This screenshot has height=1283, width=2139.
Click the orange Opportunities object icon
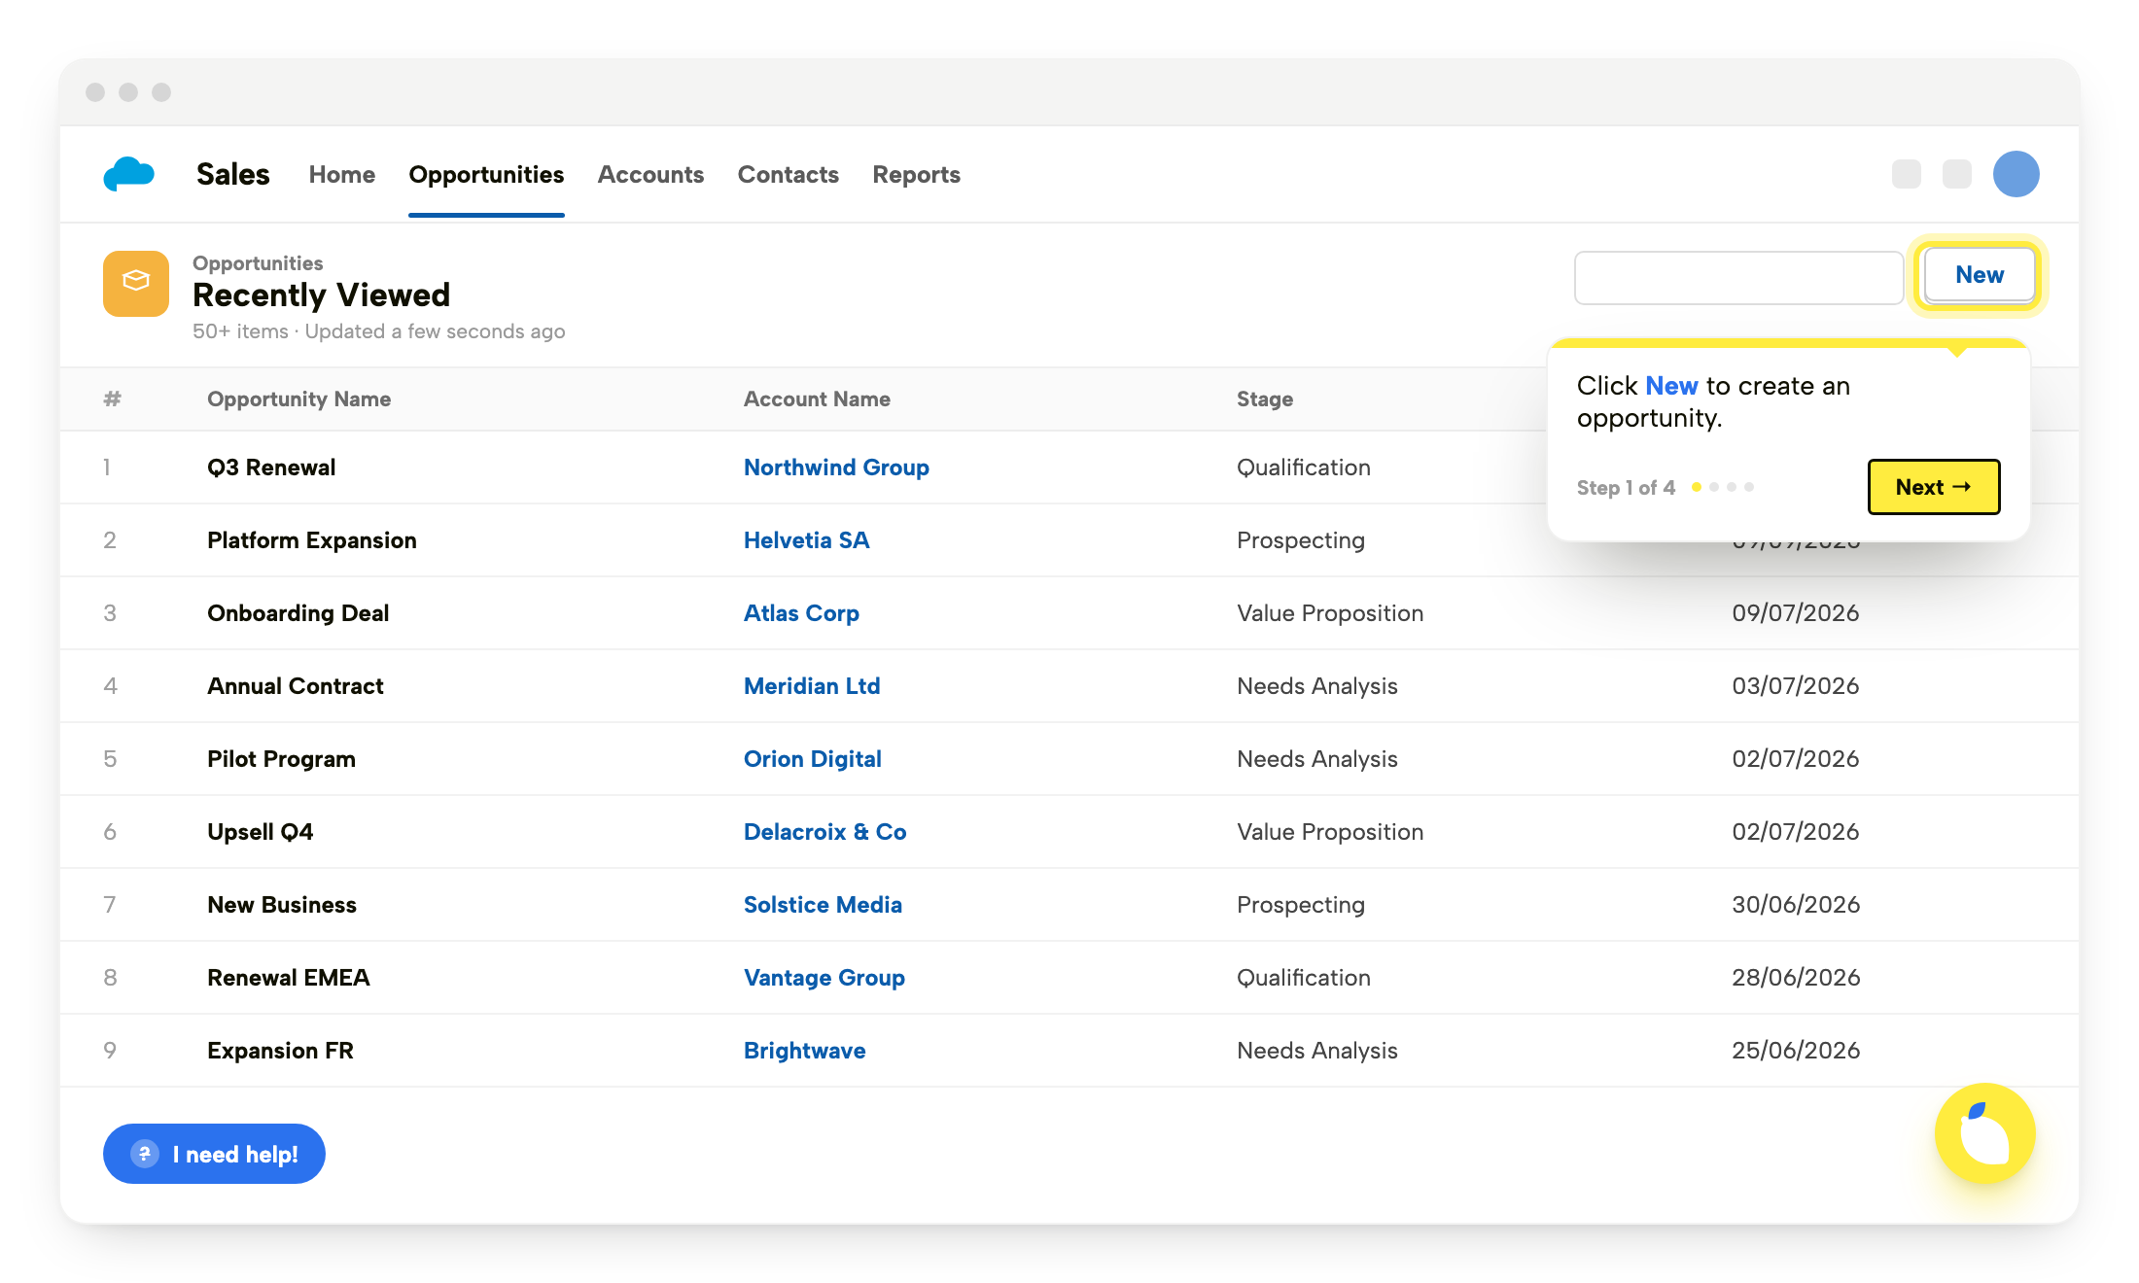pos(136,283)
